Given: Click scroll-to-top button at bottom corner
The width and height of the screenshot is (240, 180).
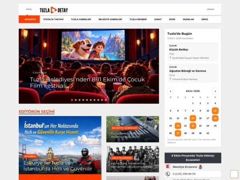Looking at the screenshot, I should click(x=234, y=174).
